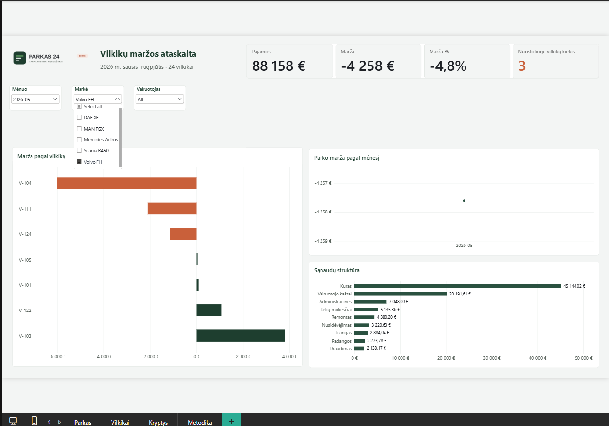Collapse the Markė Volvo FH dropdown
609x426 pixels.
[98, 99]
